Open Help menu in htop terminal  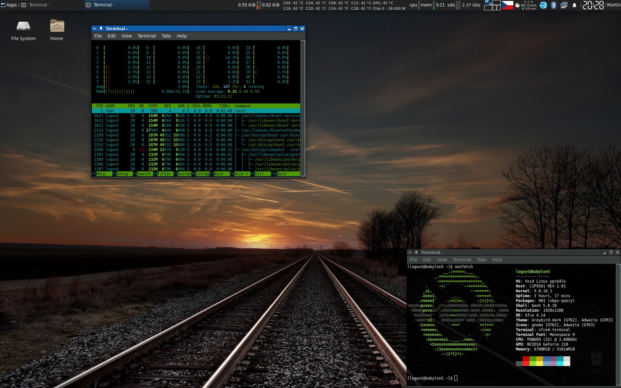pyautogui.click(x=181, y=36)
